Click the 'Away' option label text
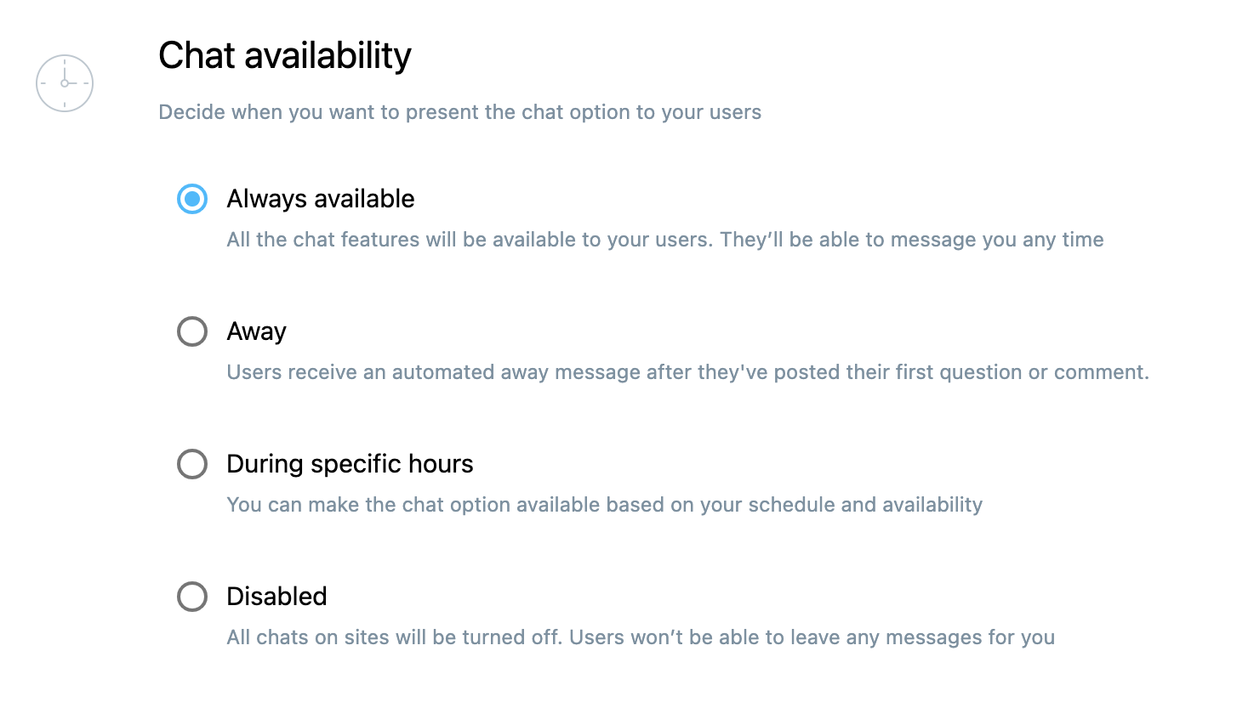1254x702 pixels. 257,331
